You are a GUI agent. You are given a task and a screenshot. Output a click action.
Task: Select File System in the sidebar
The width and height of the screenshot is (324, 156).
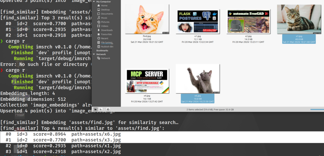click(x=107, y=43)
